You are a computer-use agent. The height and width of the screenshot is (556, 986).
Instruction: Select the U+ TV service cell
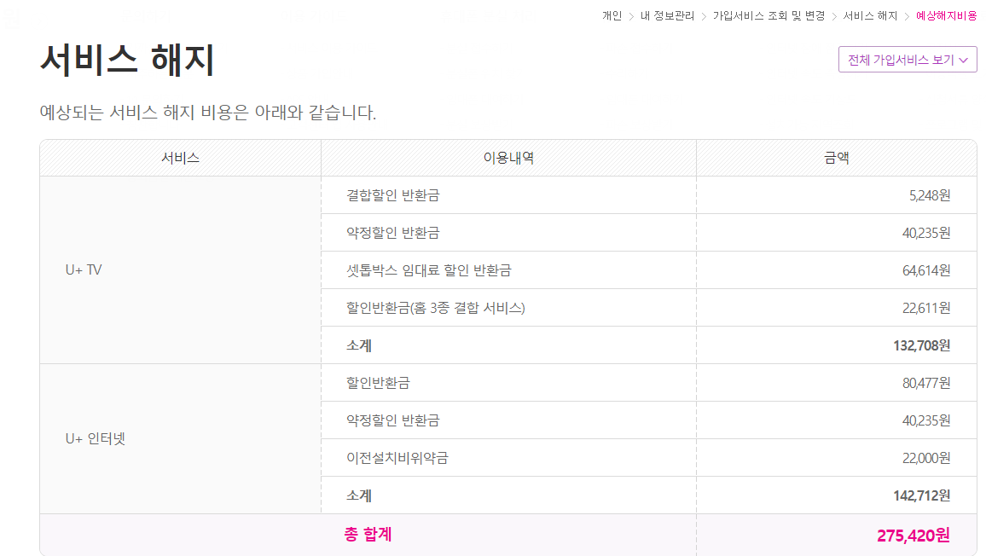click(x=84, y=269)
